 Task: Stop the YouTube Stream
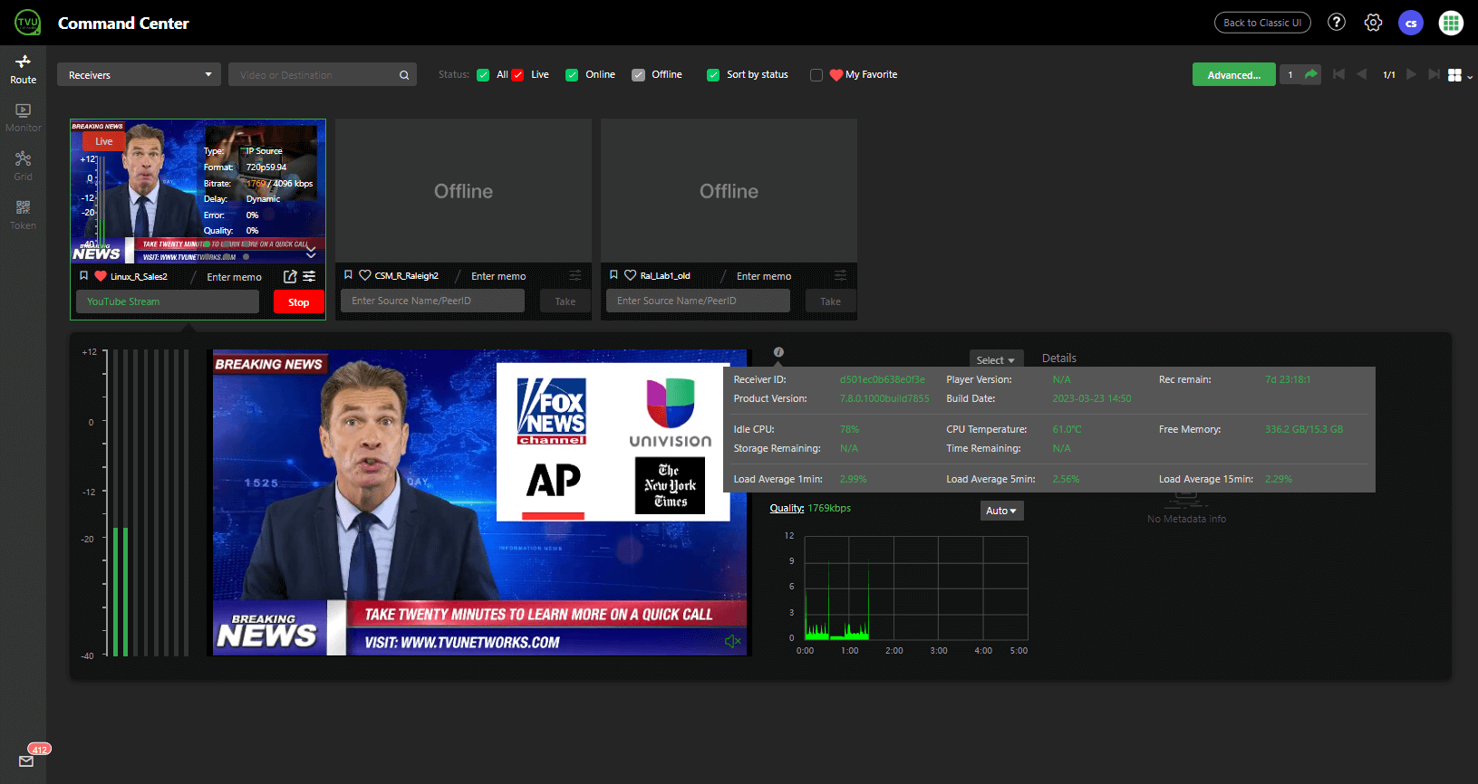(299, 301)
